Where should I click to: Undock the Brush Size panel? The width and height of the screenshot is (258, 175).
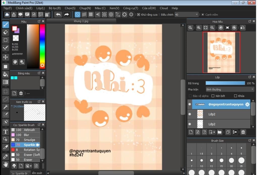(250, 140)
